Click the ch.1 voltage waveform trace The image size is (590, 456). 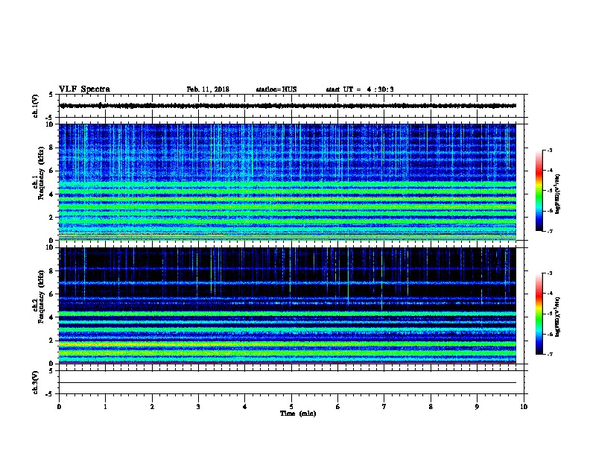pyautogui.click(x=288, y=106)
